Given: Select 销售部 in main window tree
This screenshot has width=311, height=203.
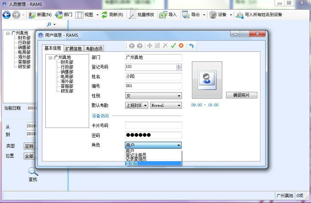Looking at the screenshot, I should click(x=24, y=47).
